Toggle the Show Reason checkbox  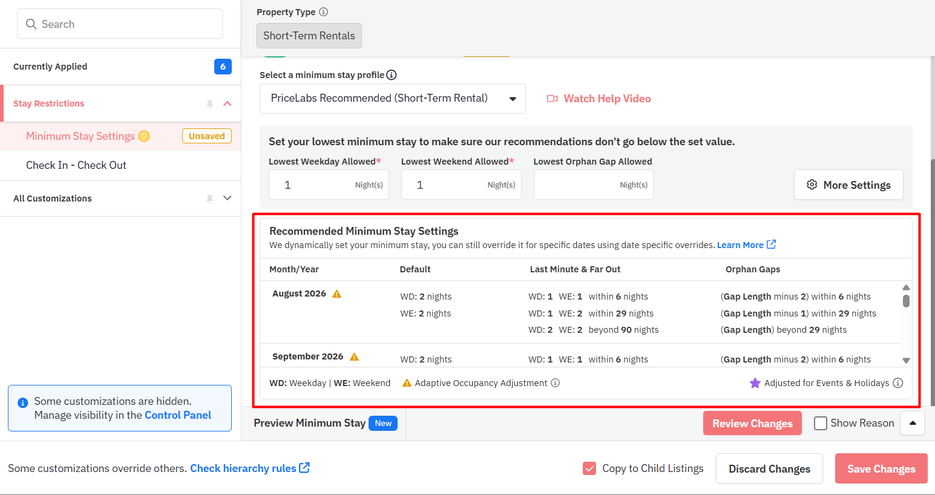[821, 423]
